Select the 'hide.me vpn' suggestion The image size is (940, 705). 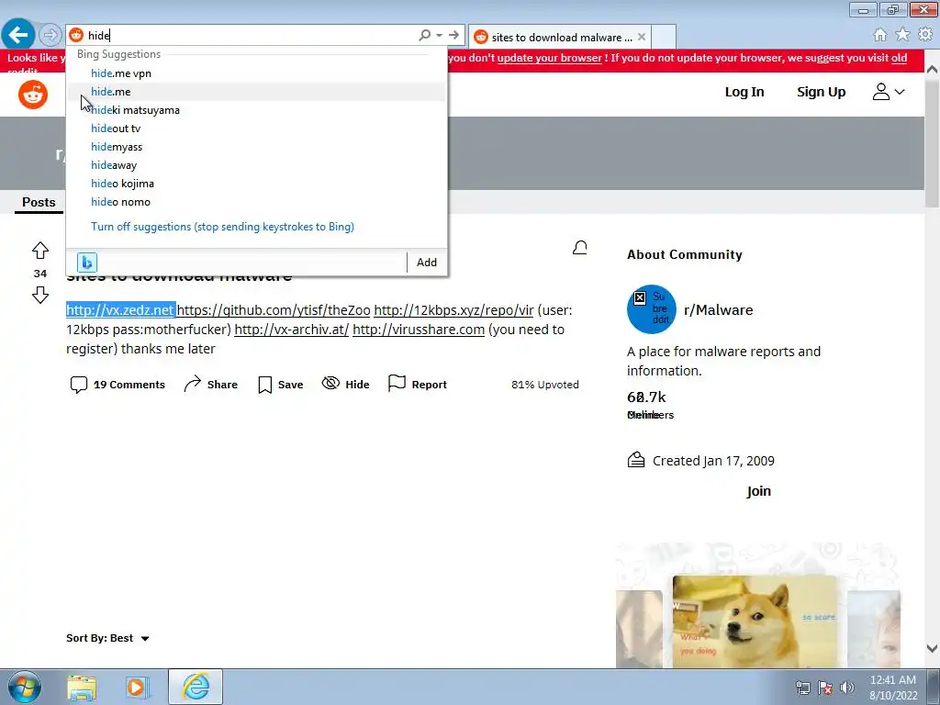point(256,73)
